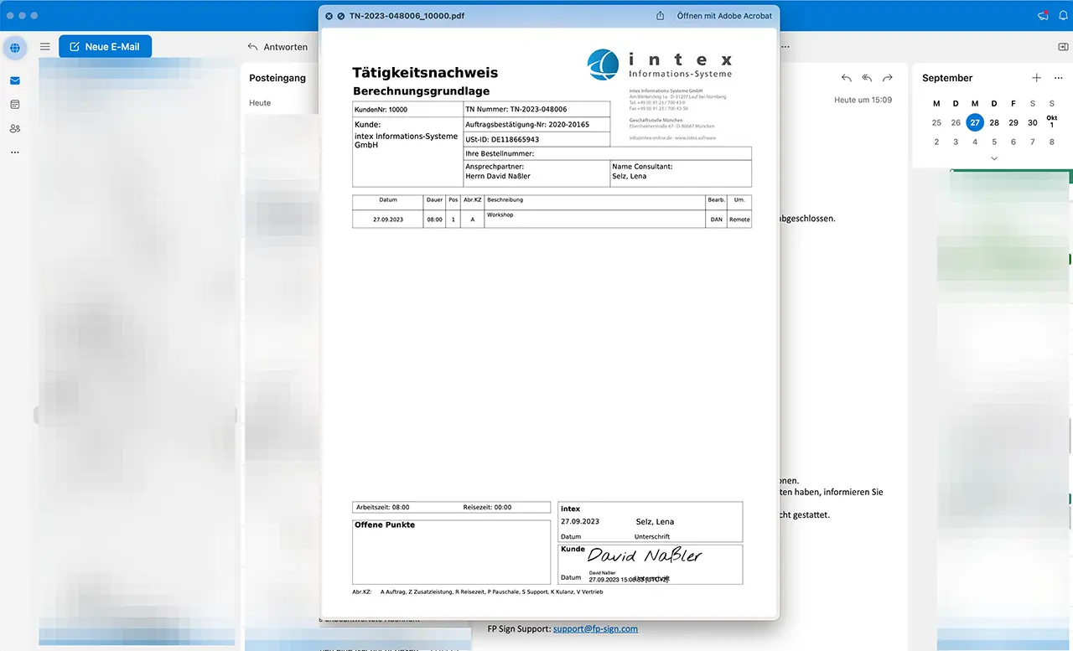Image resolution: width=1073 pixels, height=651 pixels.
Task: Toggle the hamburger navigation menu
Action: [x=45, y=47]
